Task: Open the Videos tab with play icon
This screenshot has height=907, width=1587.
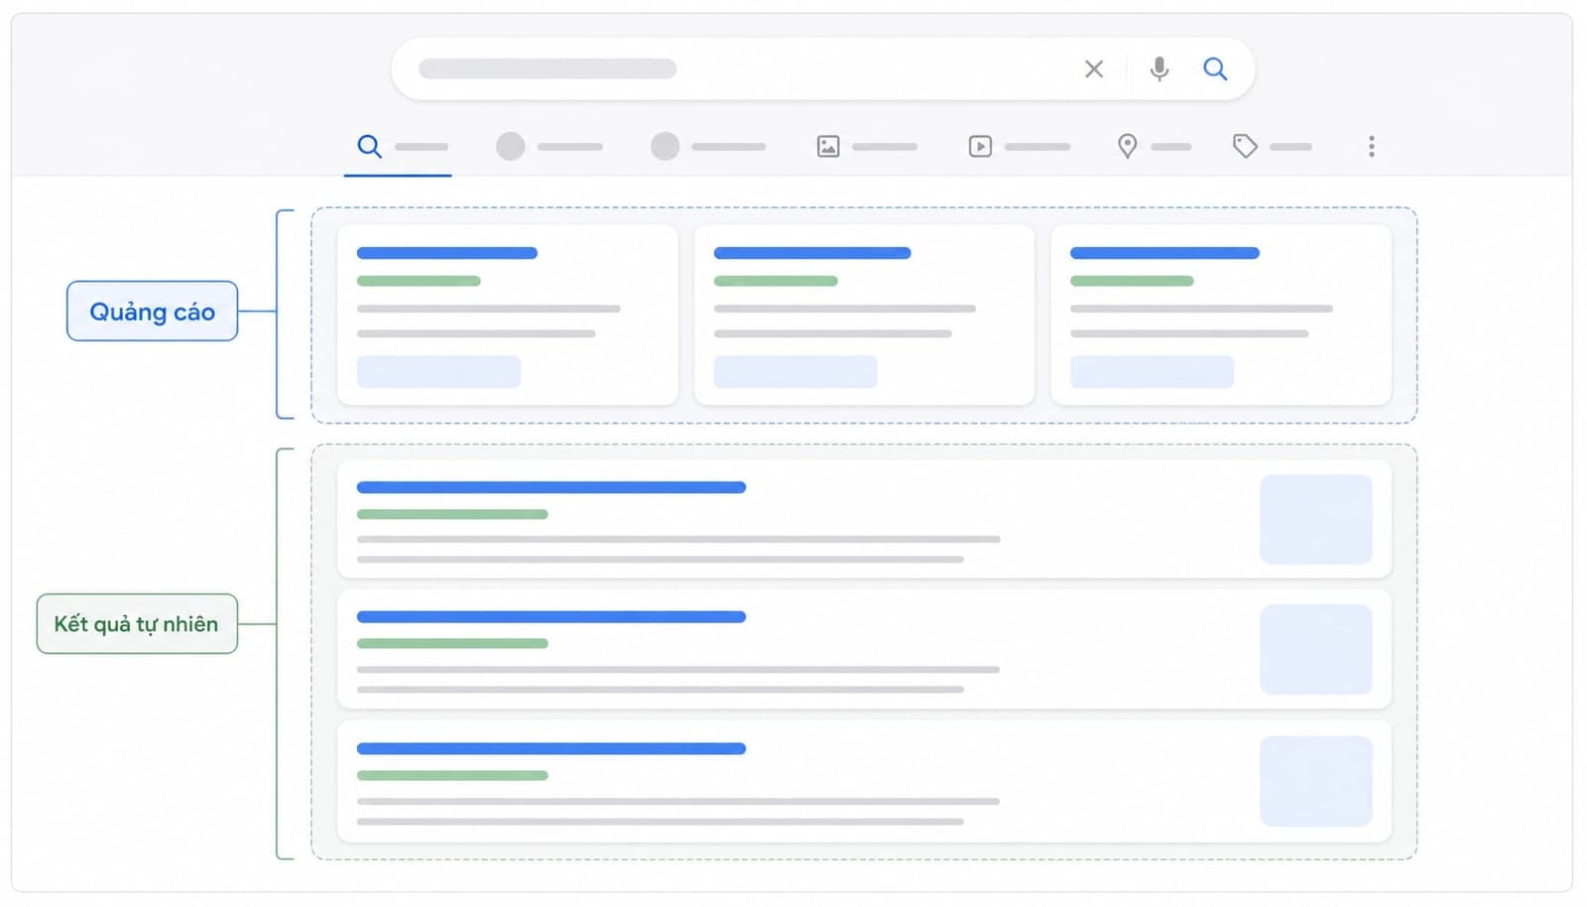Action: [1019, 147]
